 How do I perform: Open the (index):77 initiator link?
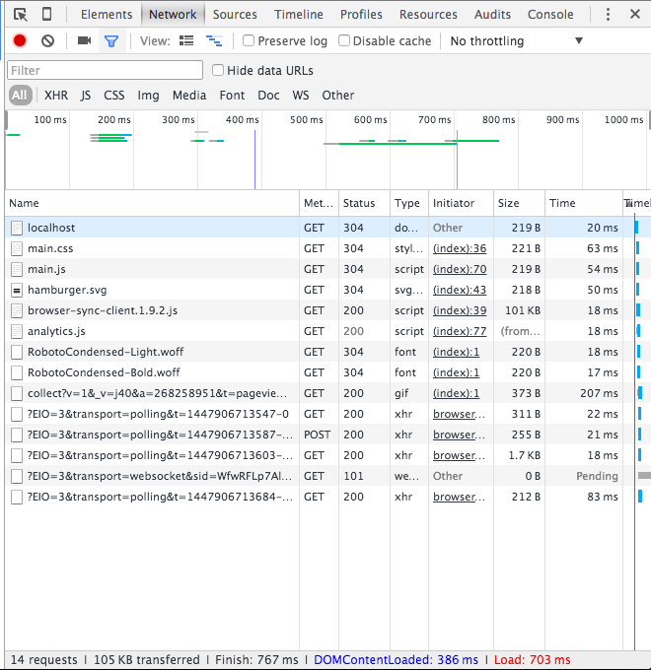[460, 332]
